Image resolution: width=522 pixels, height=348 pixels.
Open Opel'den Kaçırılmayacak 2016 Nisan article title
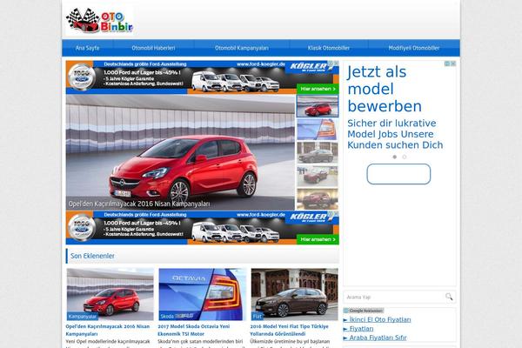tap(108, 330)
